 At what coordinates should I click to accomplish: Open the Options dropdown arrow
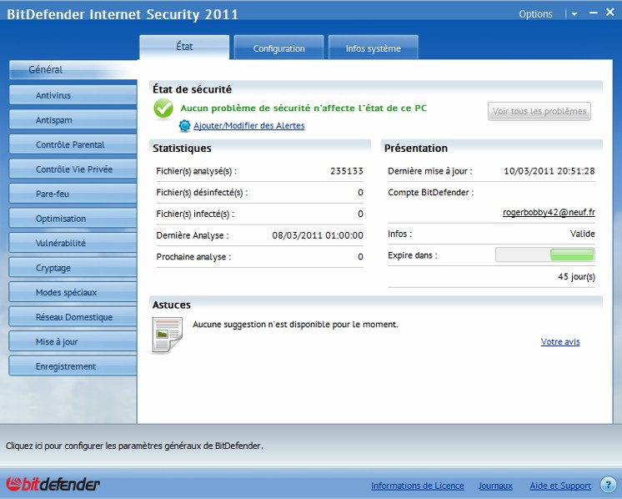(x=574, y=14)
